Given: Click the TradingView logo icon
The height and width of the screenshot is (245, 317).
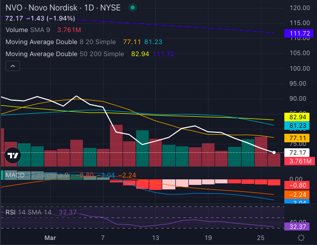Looking at the screenshot, I should [x=13, y=155].
